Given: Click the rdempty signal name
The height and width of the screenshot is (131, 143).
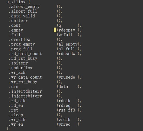Looking at the screenshot, I should [67, 30].
